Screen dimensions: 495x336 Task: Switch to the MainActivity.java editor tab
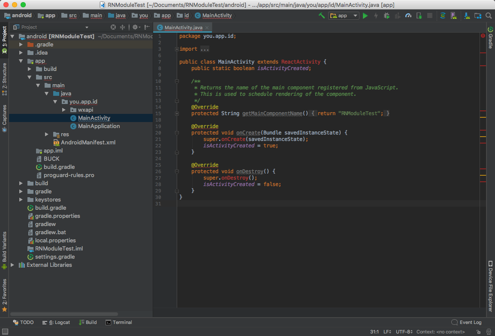click(183, 27)
